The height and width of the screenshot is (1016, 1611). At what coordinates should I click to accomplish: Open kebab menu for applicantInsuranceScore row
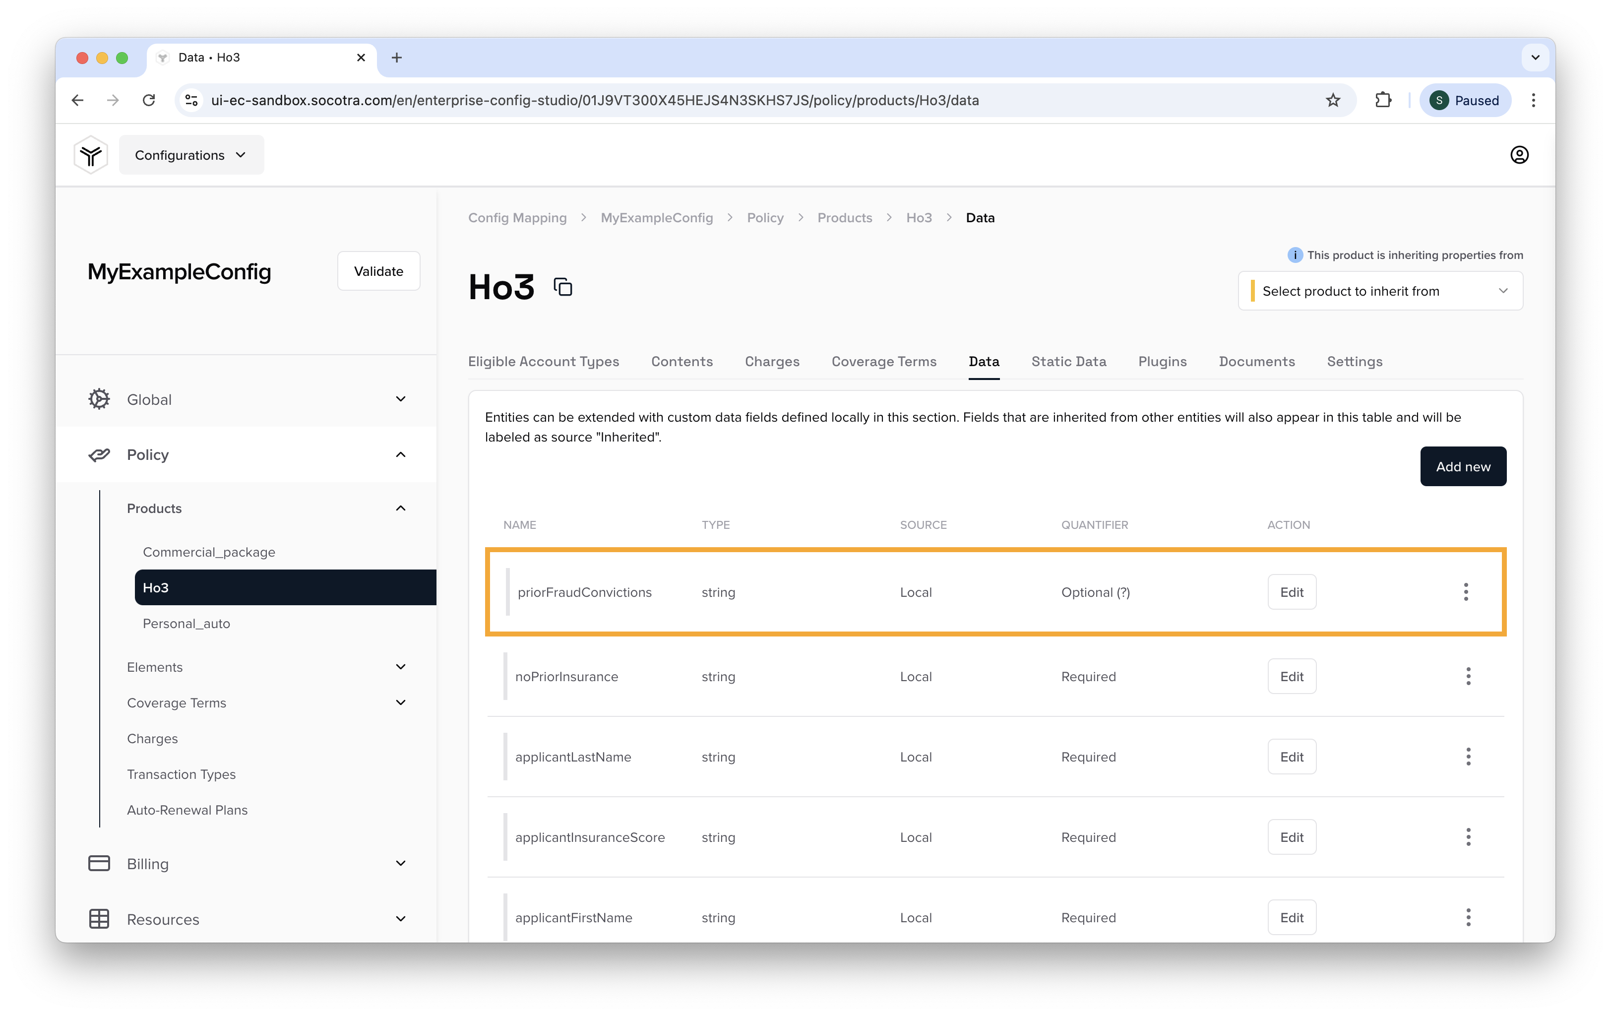(1468, 836)
